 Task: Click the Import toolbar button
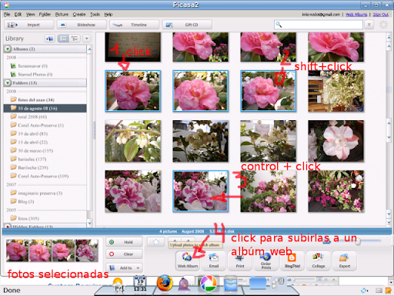(29, 25)
